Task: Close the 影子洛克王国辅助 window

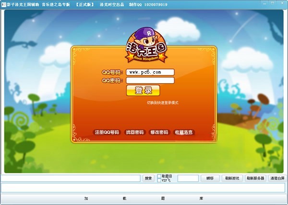Action: point(282,3)
